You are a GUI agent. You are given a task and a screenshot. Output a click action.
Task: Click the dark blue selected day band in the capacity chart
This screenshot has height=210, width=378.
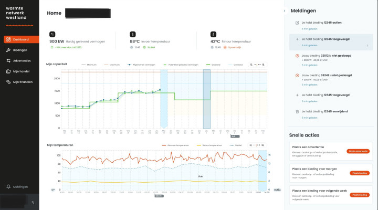[207, 99]
